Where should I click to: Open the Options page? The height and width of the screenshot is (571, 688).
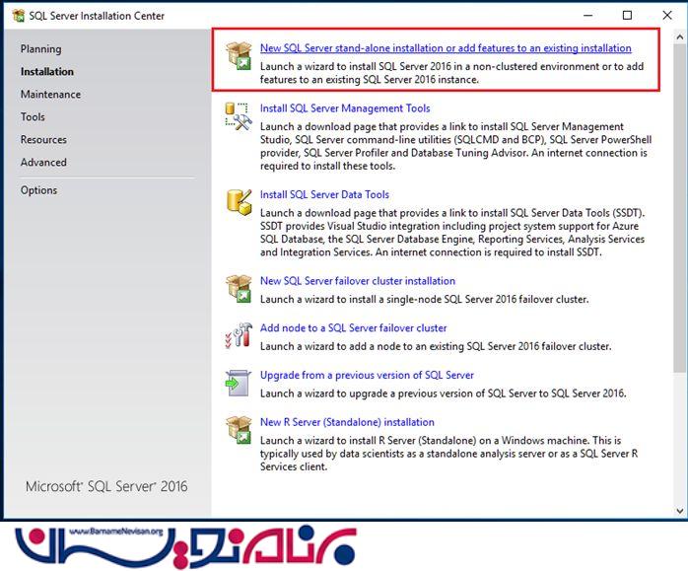38,190
